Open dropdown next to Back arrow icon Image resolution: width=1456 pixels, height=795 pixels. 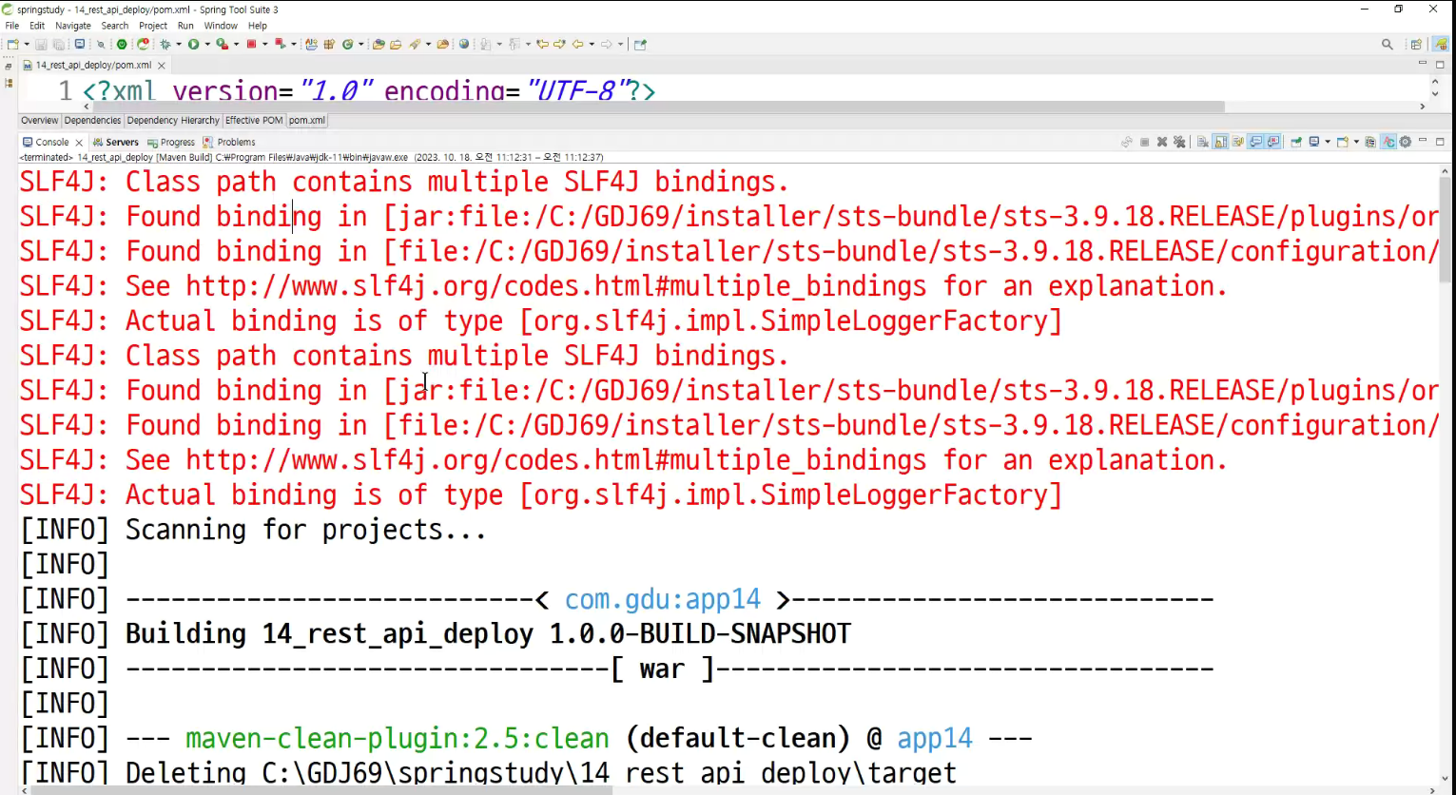tap(592, 44)
